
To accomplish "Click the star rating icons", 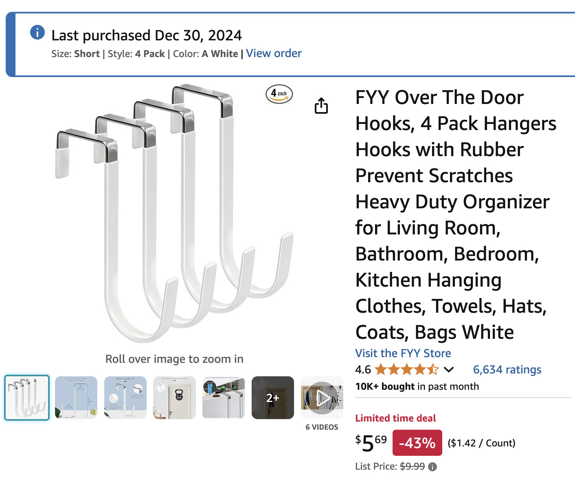I will click(406, 370).
